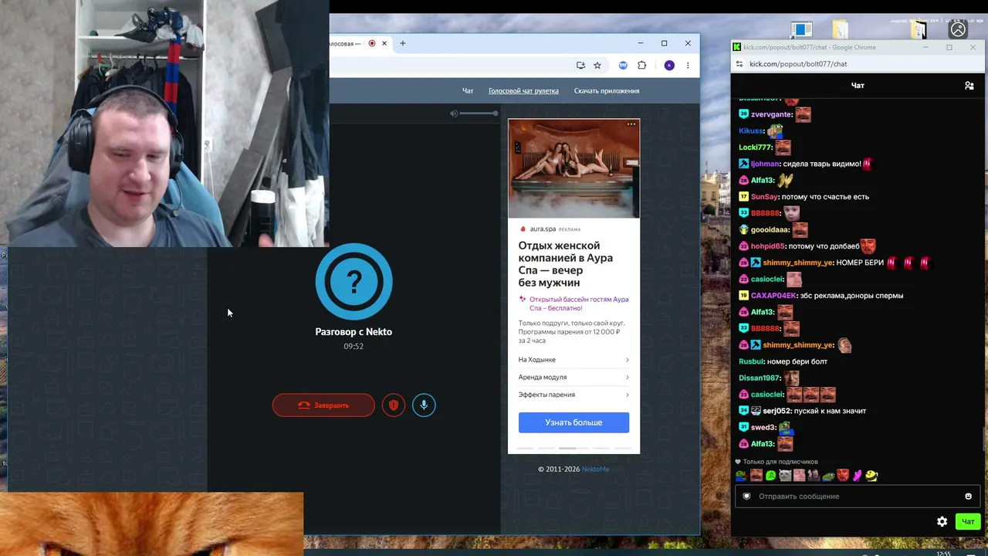Click the username CAXAPO4EK in chat
This screenshot has height=556, width=988.
point(773,296)
